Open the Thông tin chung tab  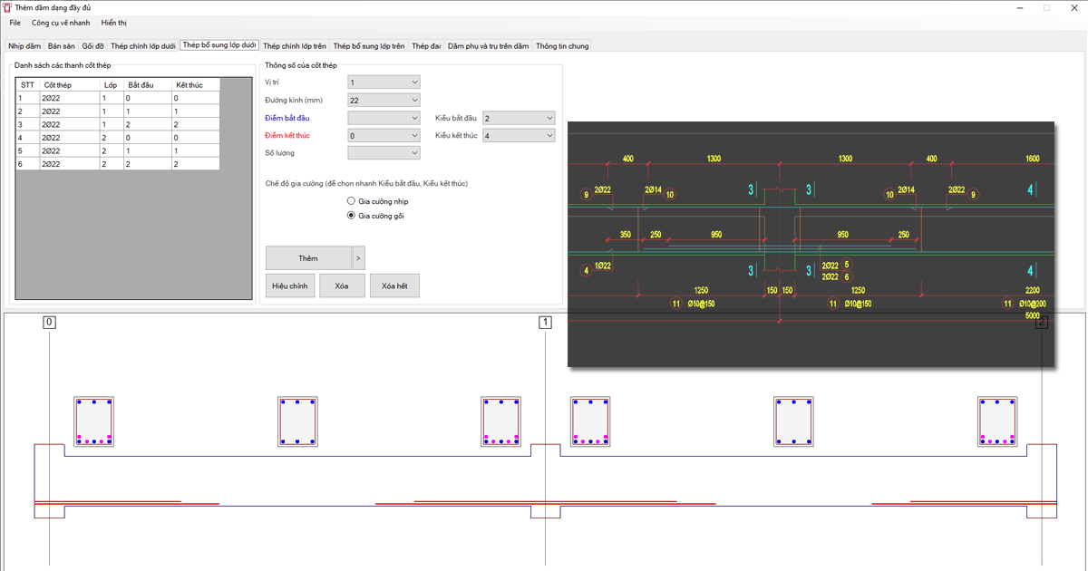click(x=562, y=45)
